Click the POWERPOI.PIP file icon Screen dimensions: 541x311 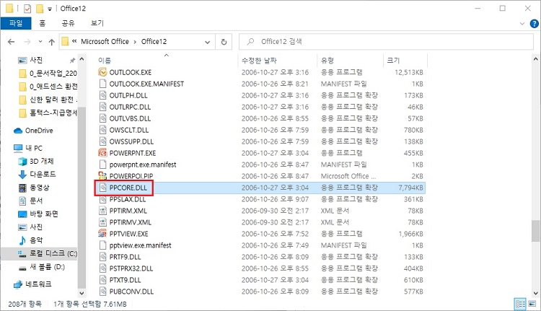point(102,176)
